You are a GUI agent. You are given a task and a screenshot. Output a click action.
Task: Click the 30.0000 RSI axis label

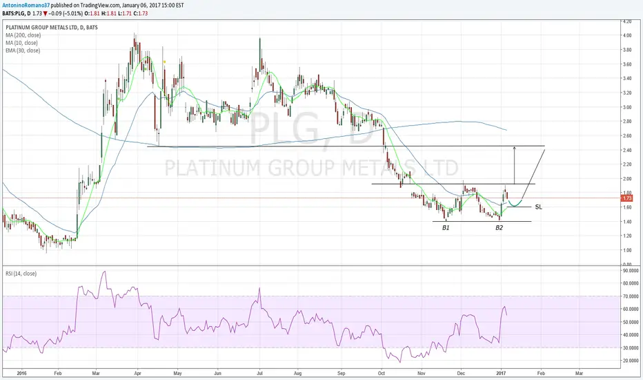tap(631, 348)
